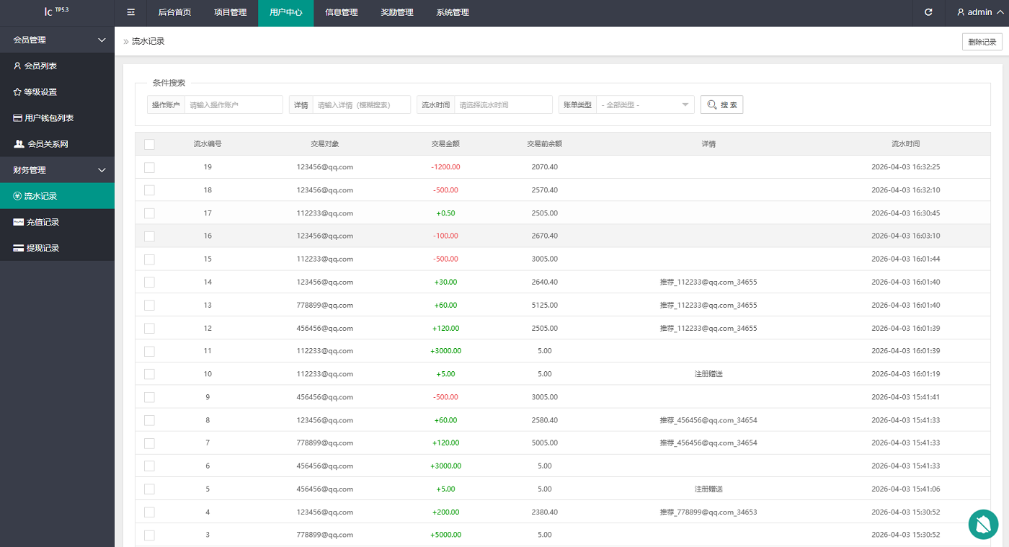The height and width of the screenshot is (547, 1009).
Task: Check the box for record 14
Action: pos(149,283)
